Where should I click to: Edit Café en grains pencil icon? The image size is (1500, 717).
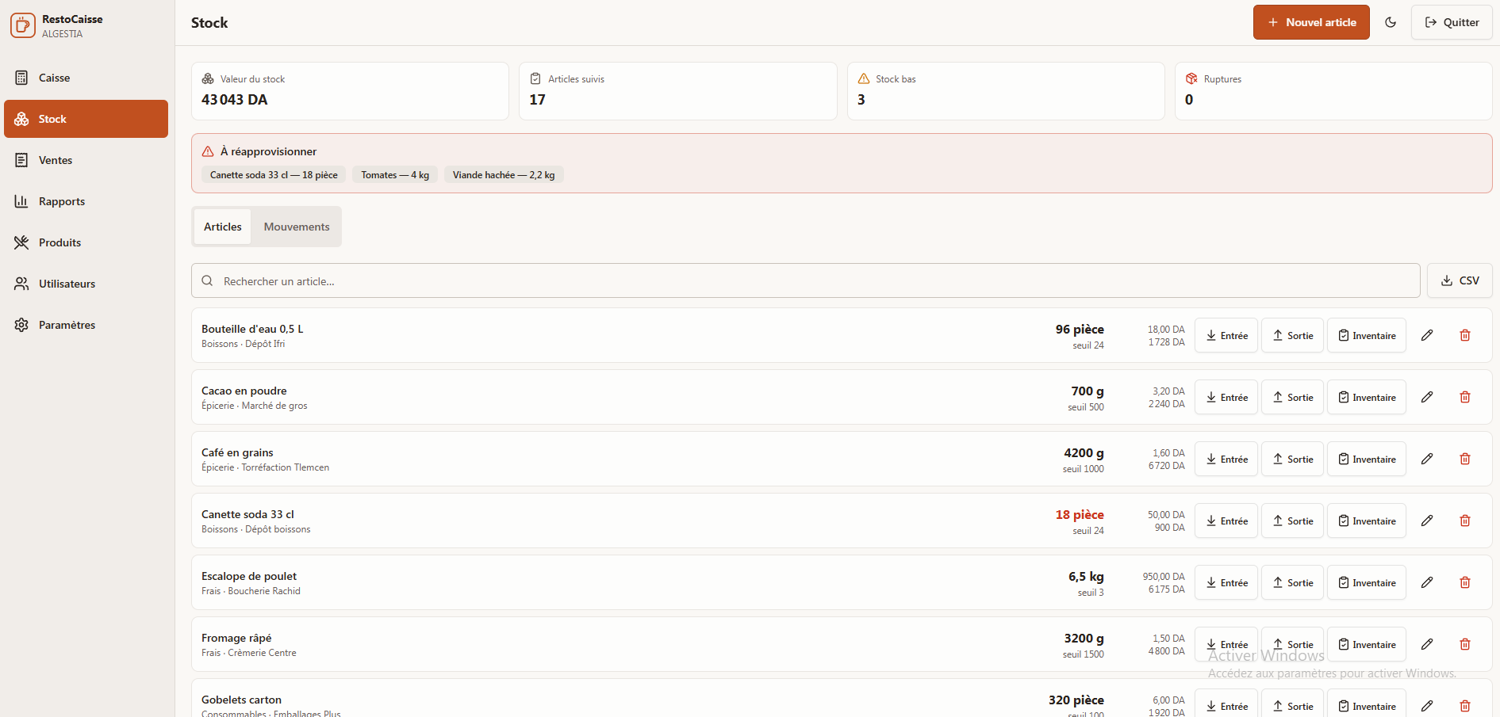point(1427,459)
